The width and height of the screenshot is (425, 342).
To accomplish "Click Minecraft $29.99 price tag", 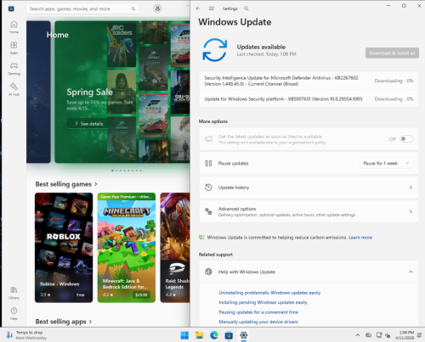I will pos(141,294).
